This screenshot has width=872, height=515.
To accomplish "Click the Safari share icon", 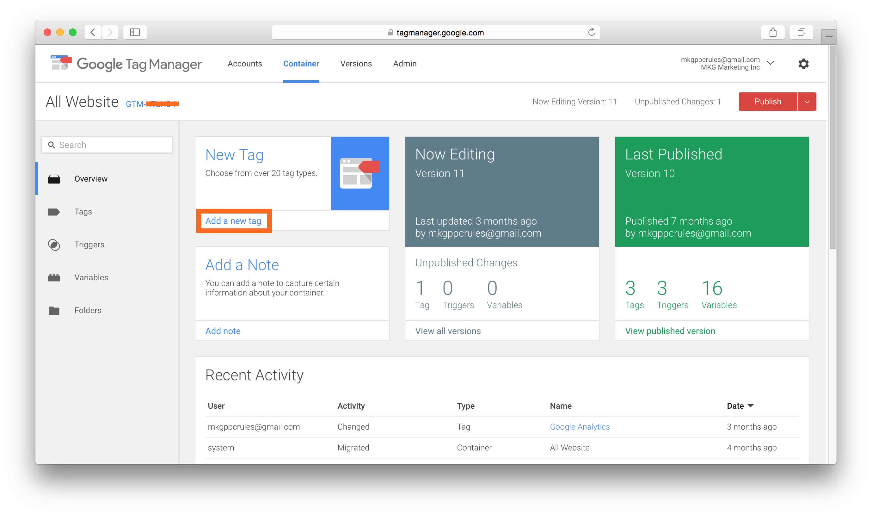I will point(773,32).
